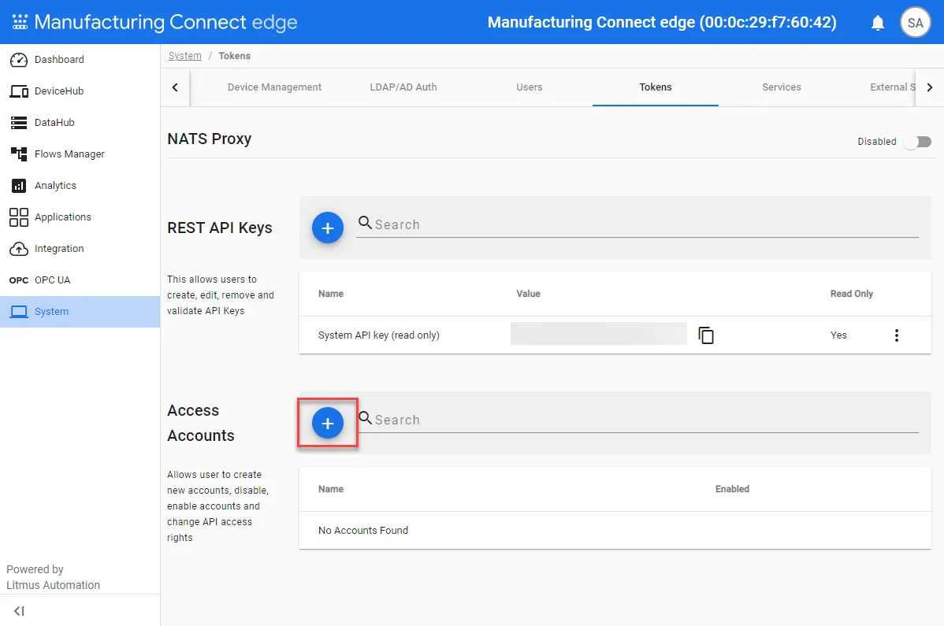Viewport: 944px width, 626px height.
Task: Open the SA user avatar menu
Action: 915,23
